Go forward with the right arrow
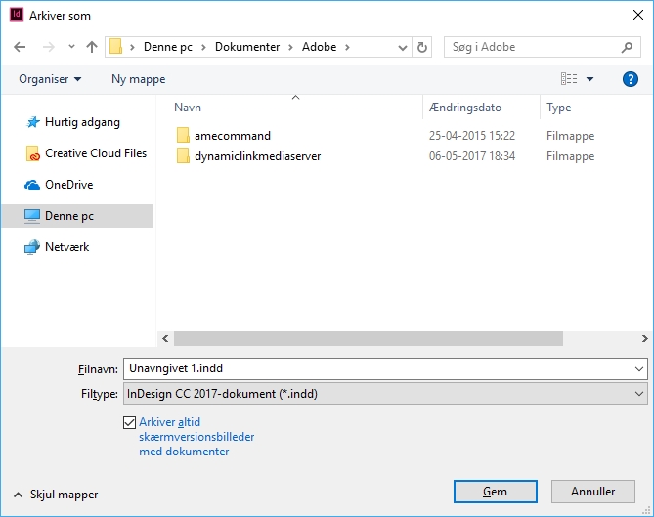Image resolution: width=654 pixels, height=517 pixels. coord(48,47)
